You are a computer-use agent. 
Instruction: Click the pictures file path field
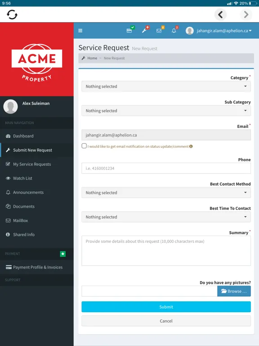pyautogui.click(x=149, y=291)
